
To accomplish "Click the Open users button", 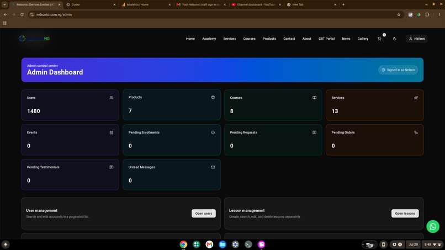I will (204, 214).
